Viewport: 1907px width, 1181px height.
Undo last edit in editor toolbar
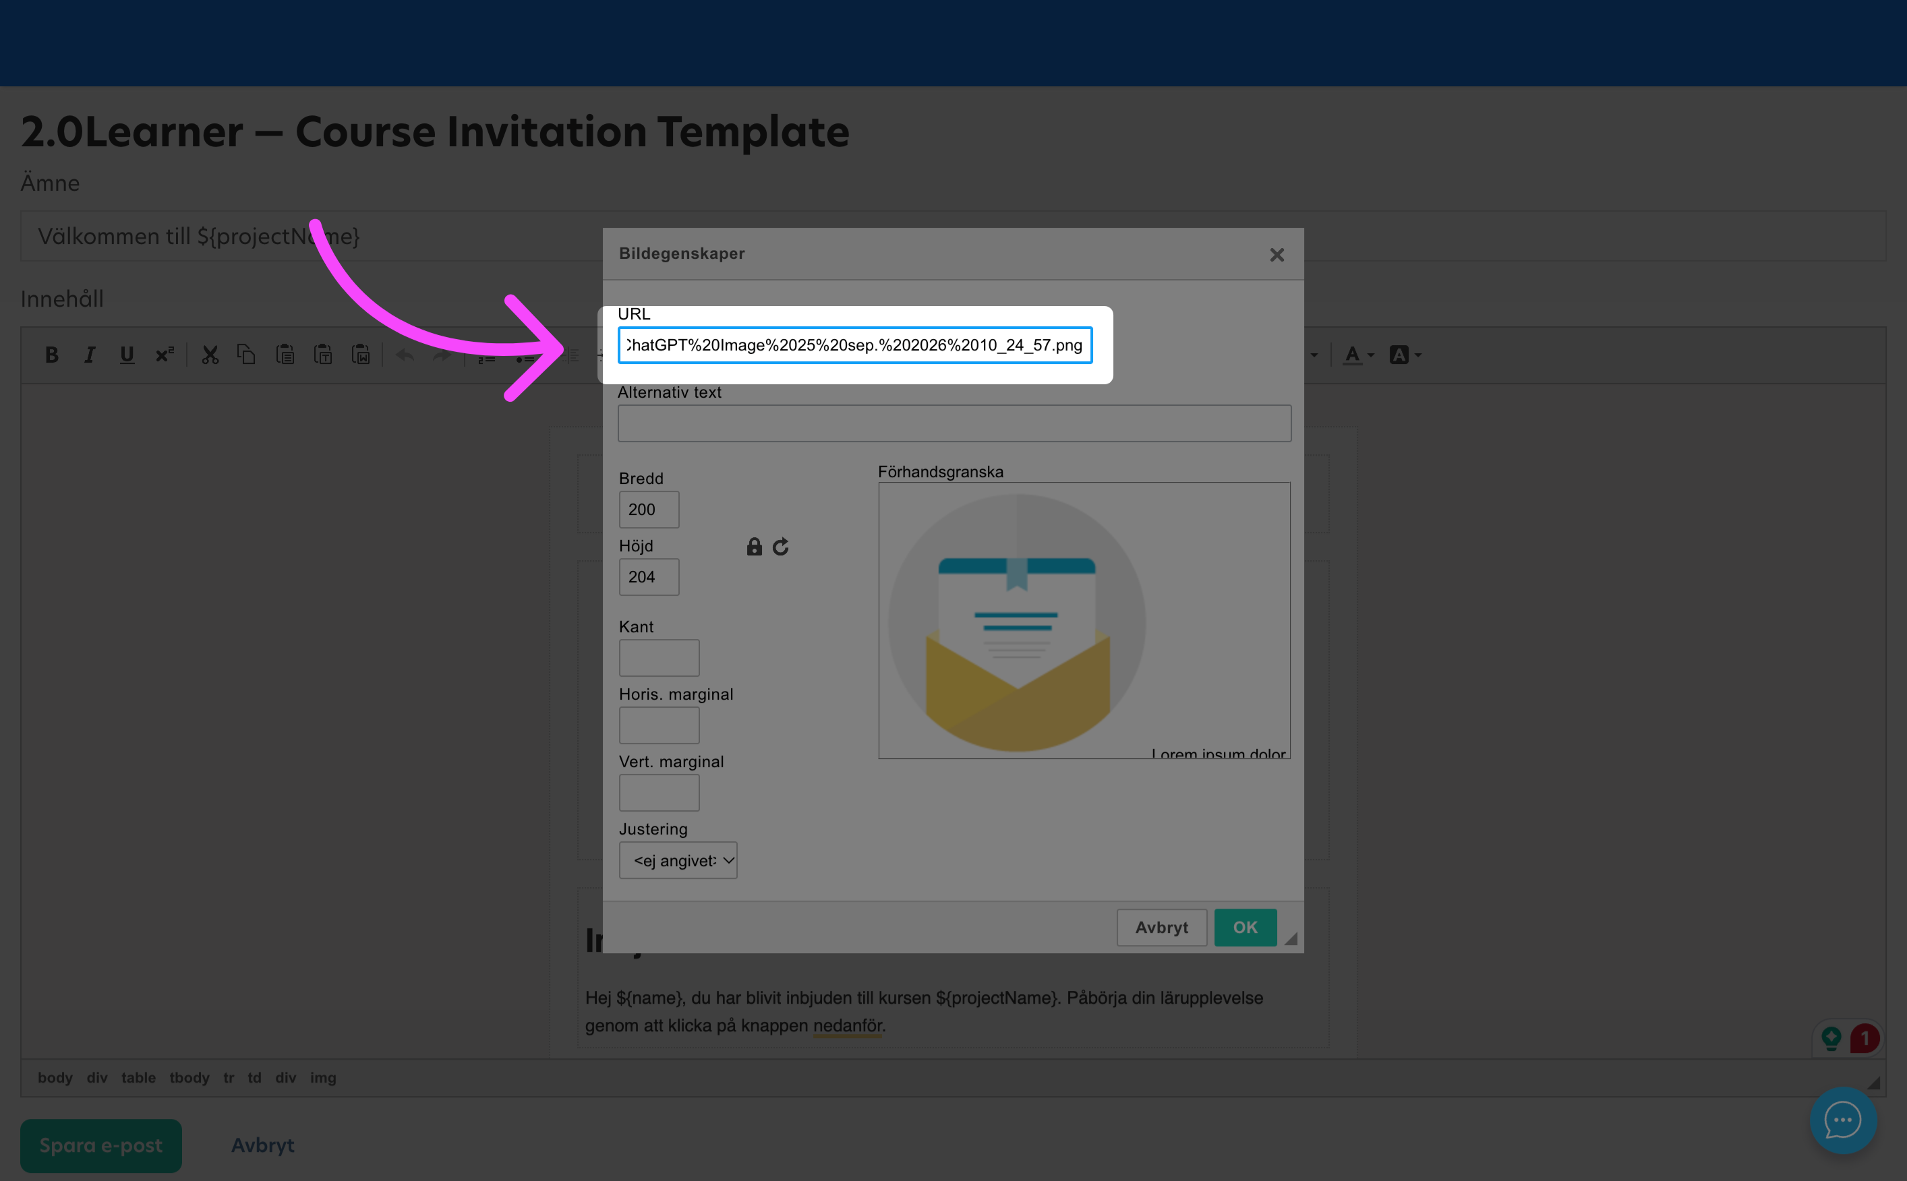405,355
